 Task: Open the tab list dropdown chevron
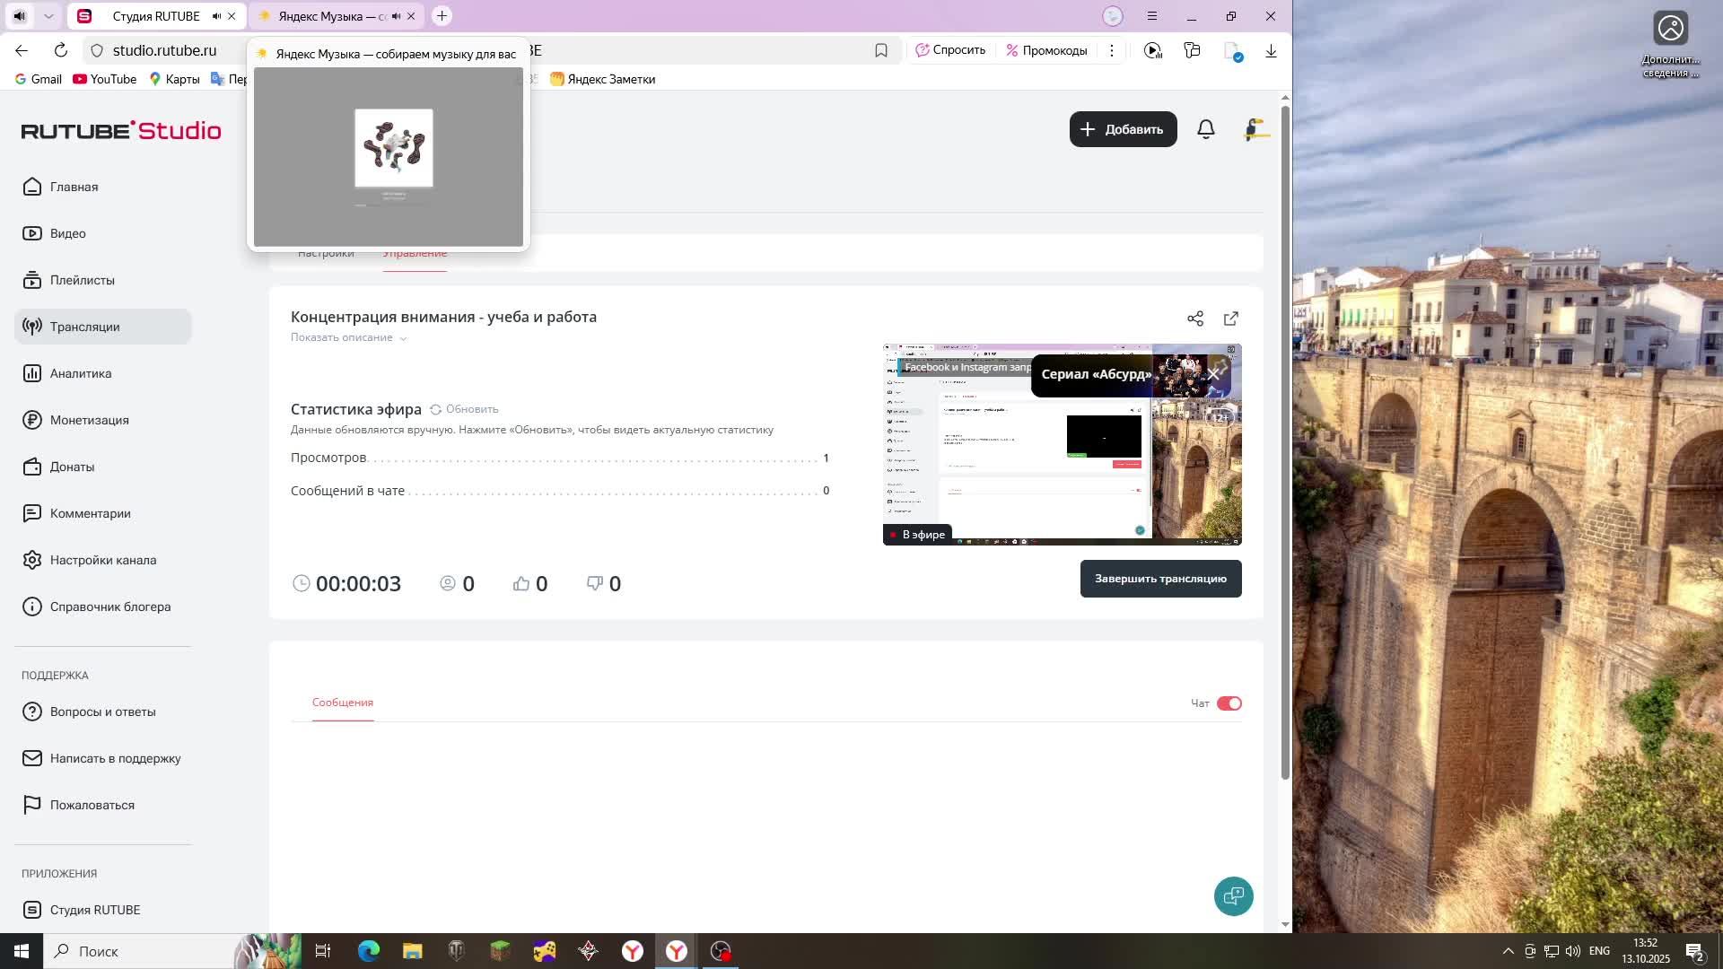[49, 16]
